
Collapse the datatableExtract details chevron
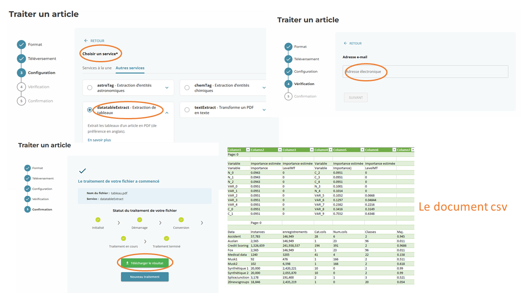[x=167, y=113]
